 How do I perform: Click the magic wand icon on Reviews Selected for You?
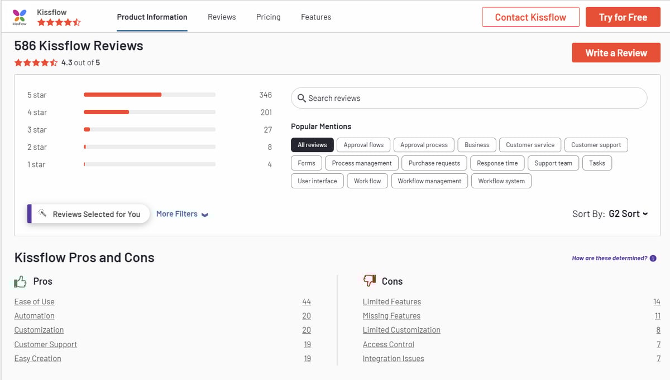click(42, 213)
